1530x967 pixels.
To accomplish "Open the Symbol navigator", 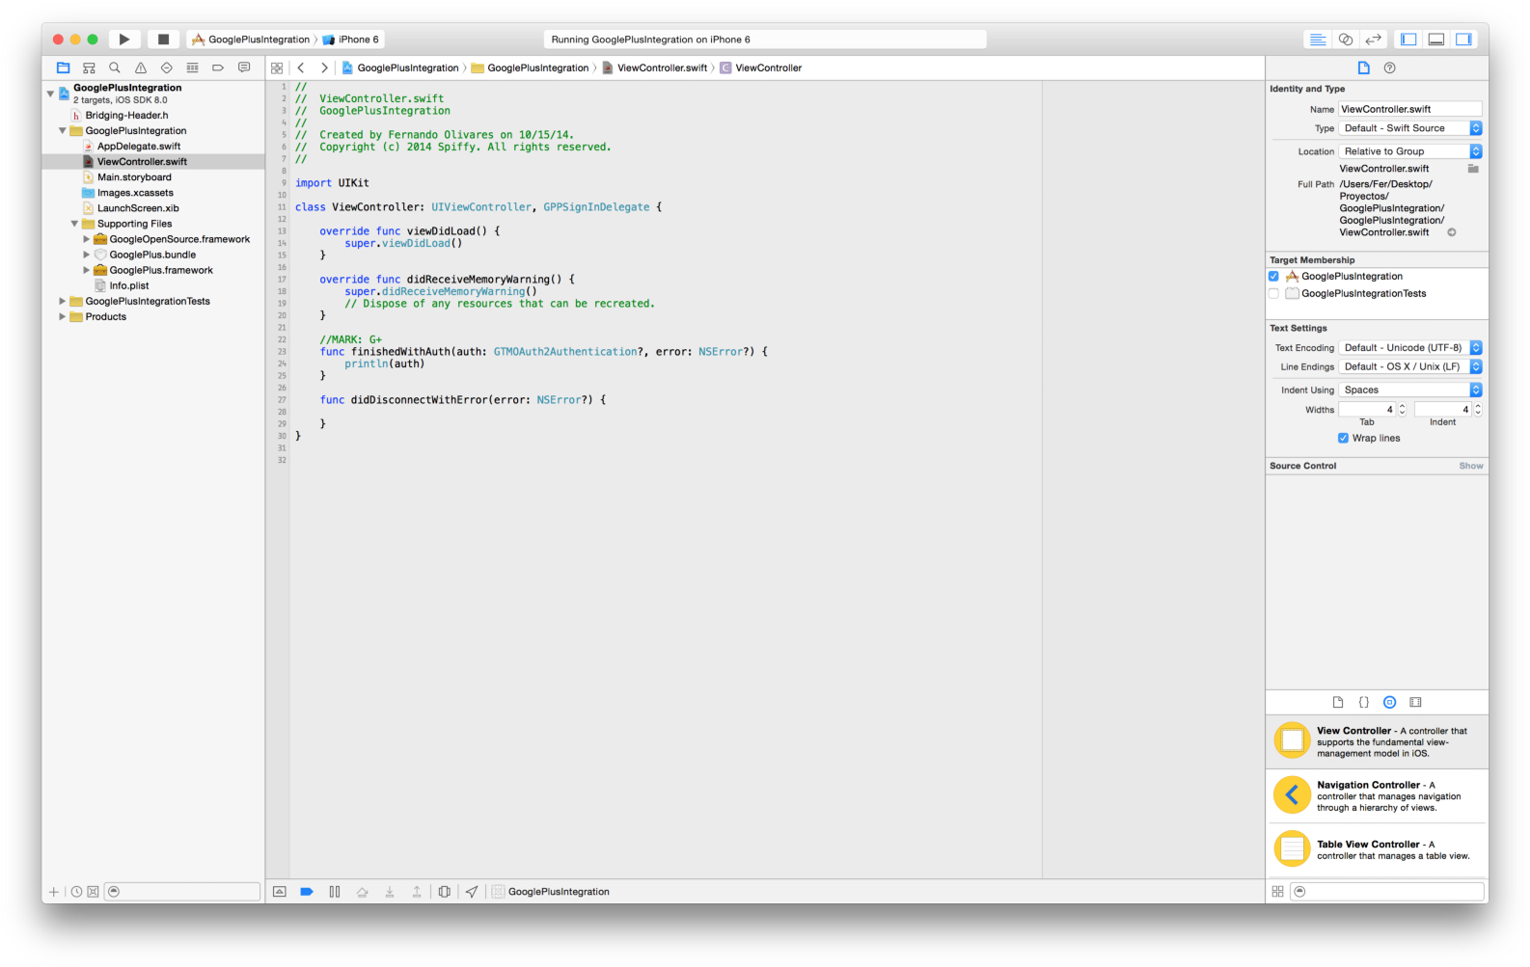I will pyautogui.click(x=89, y=67).
